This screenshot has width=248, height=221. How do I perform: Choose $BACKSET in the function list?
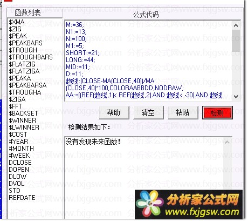23,113
